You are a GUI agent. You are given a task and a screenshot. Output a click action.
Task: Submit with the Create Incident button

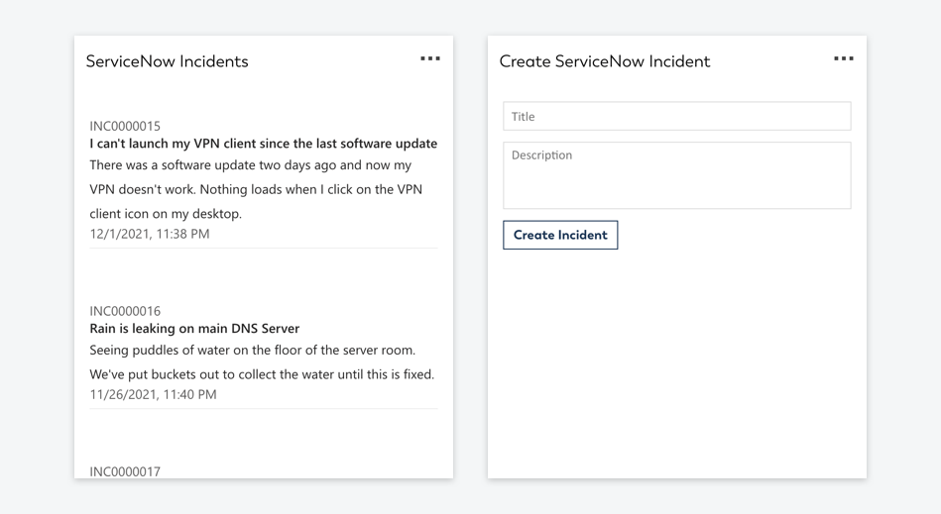click(560, 235)
